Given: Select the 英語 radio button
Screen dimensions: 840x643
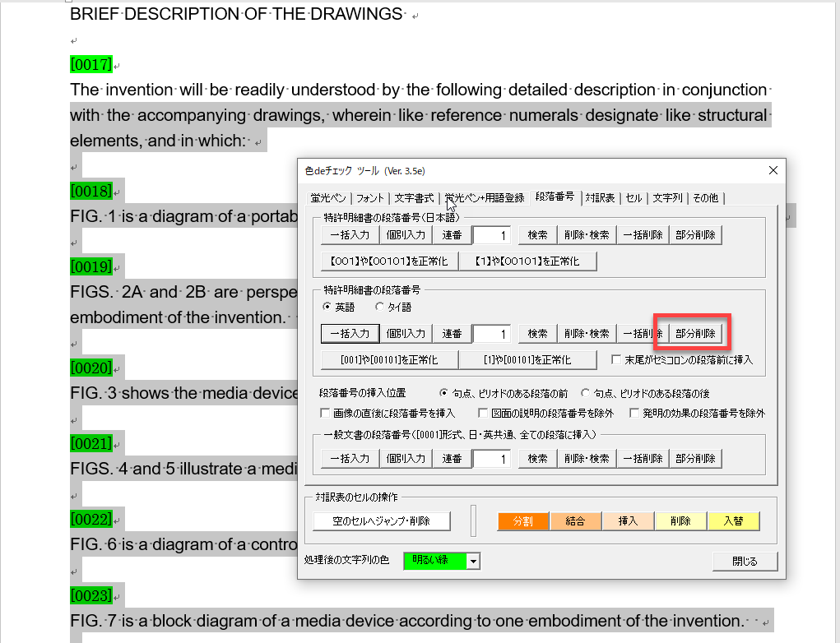Looking at the screenshot, I should (x=327, y=308).
